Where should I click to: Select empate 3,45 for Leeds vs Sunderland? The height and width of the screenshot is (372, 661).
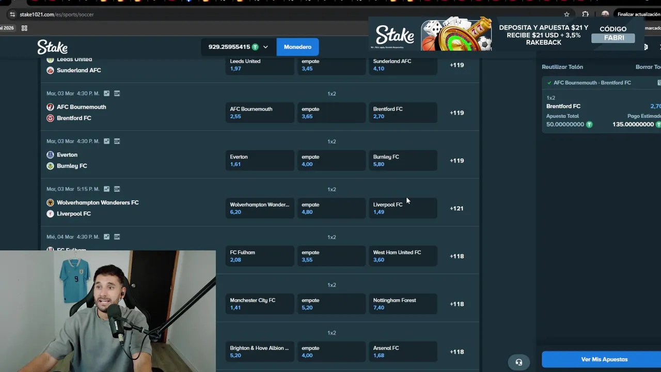[332, 65]
